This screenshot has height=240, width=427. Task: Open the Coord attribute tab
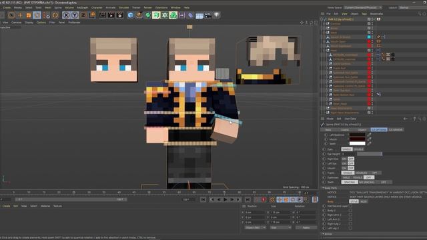[344, 130]
